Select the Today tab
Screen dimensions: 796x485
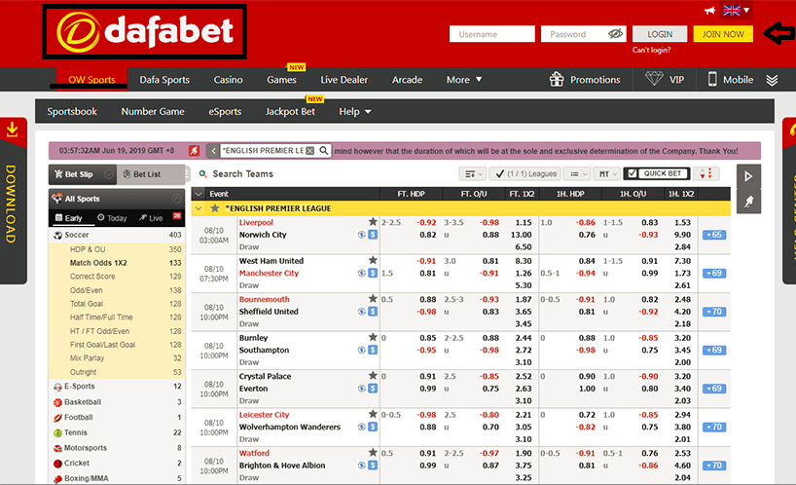pos(112,218)
